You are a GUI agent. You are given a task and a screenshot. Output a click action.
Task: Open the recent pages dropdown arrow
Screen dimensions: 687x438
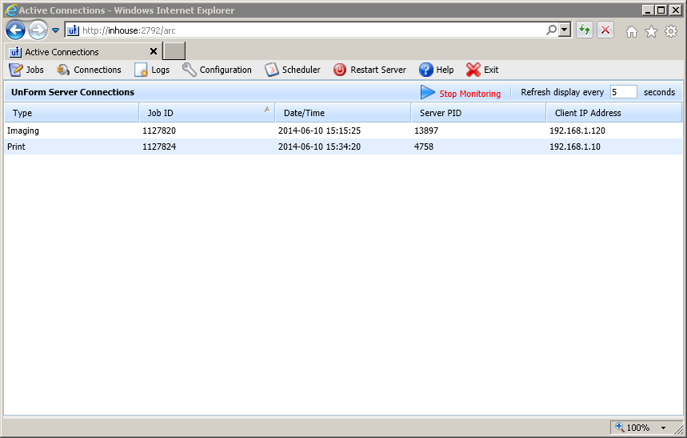[56, 30]
